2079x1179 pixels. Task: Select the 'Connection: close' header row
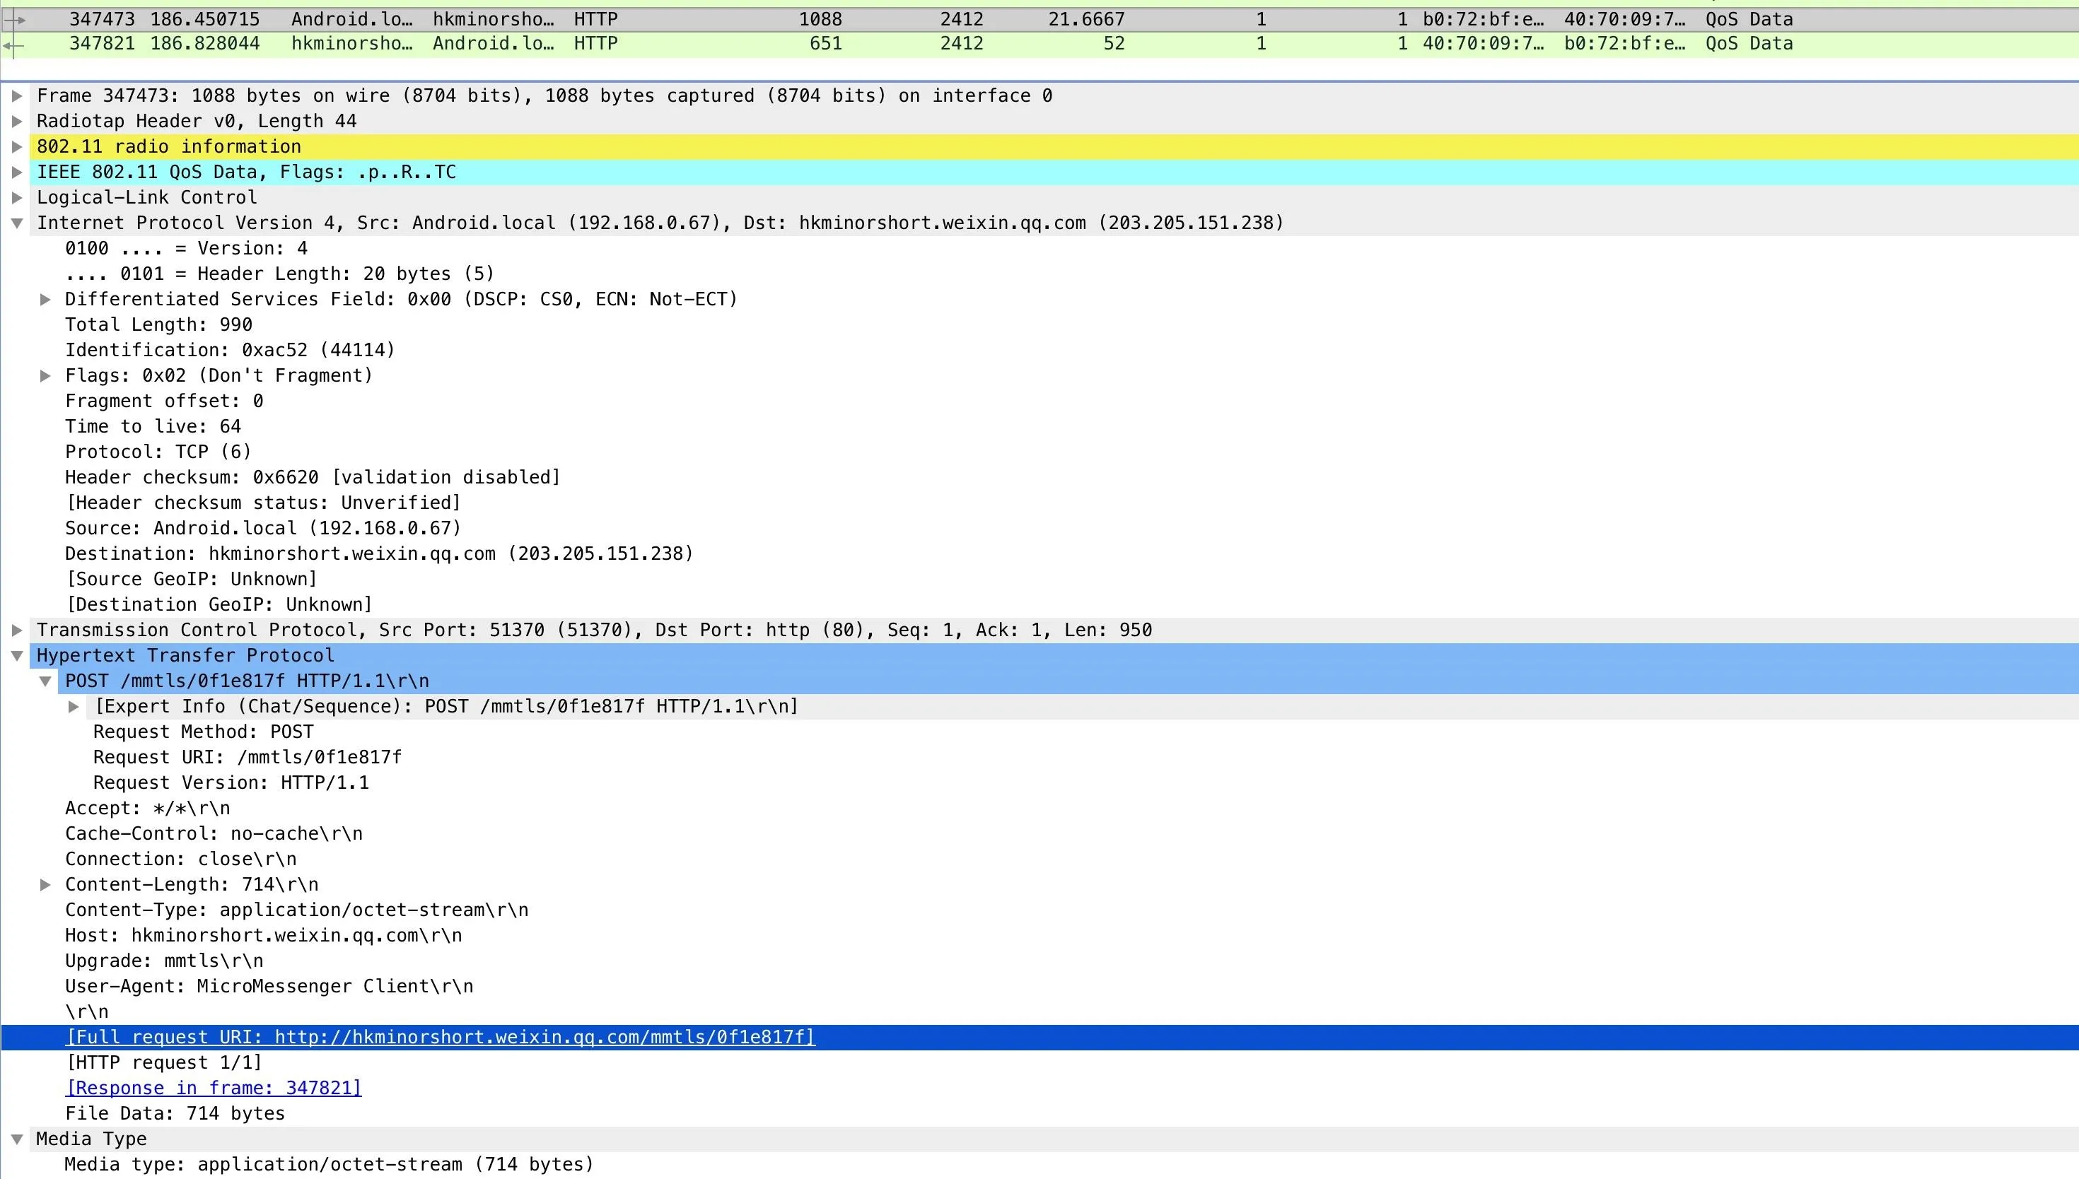pyautogui.click(x=180, y=859)
